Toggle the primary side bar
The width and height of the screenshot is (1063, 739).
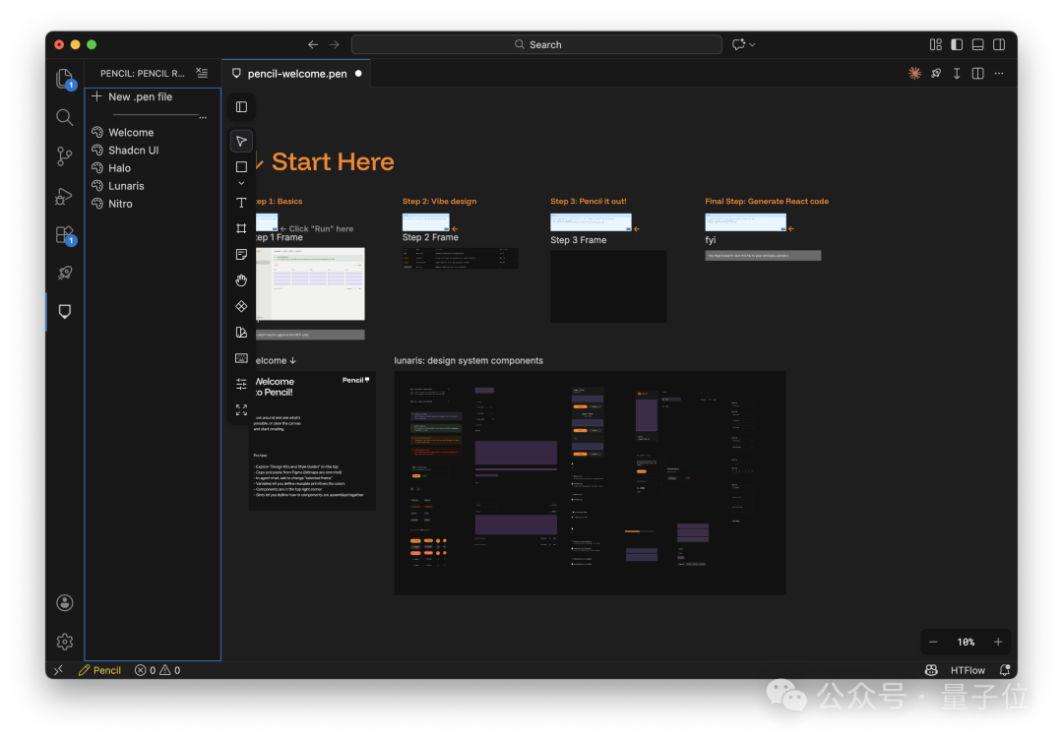click(957, 44)
